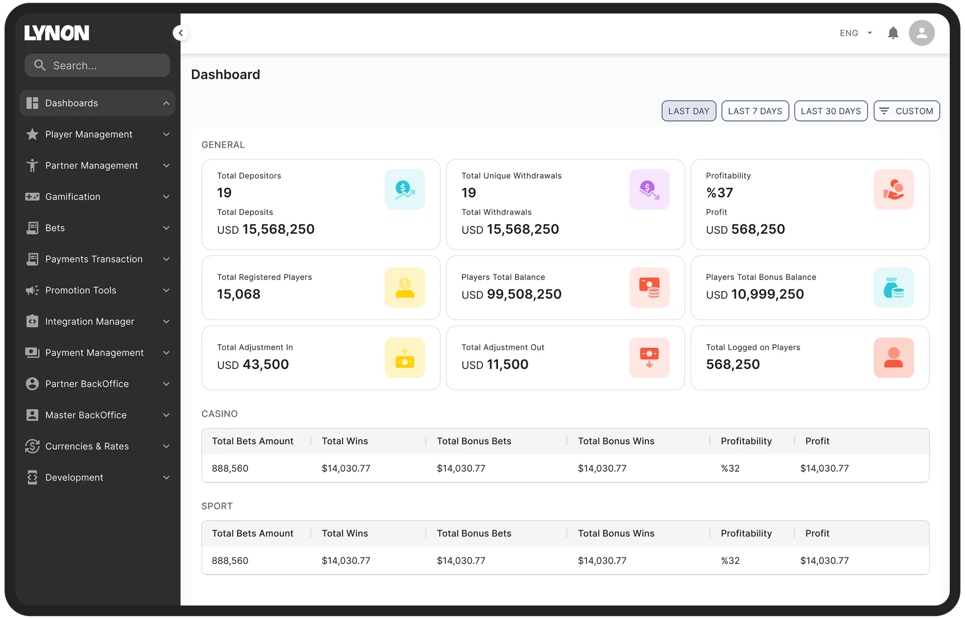Click the Total Adjustment In icon
965x619 pixels.
point(405,358)
